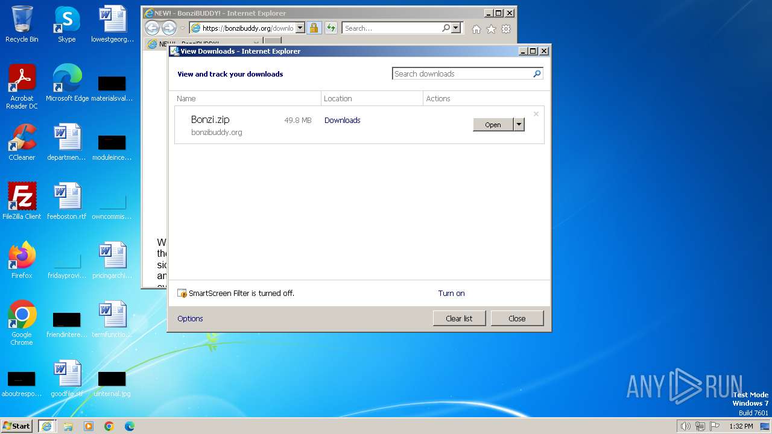This screenshot has height=434, width=772.
Task: Sort downloads by the Location column header
Action: [x=372, y=98]
